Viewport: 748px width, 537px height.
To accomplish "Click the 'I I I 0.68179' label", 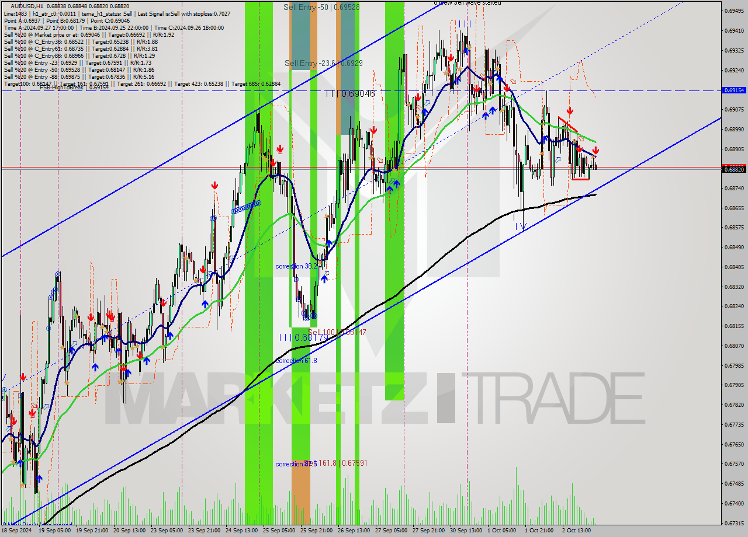I will pyautogui.click(x=303, y=337).
